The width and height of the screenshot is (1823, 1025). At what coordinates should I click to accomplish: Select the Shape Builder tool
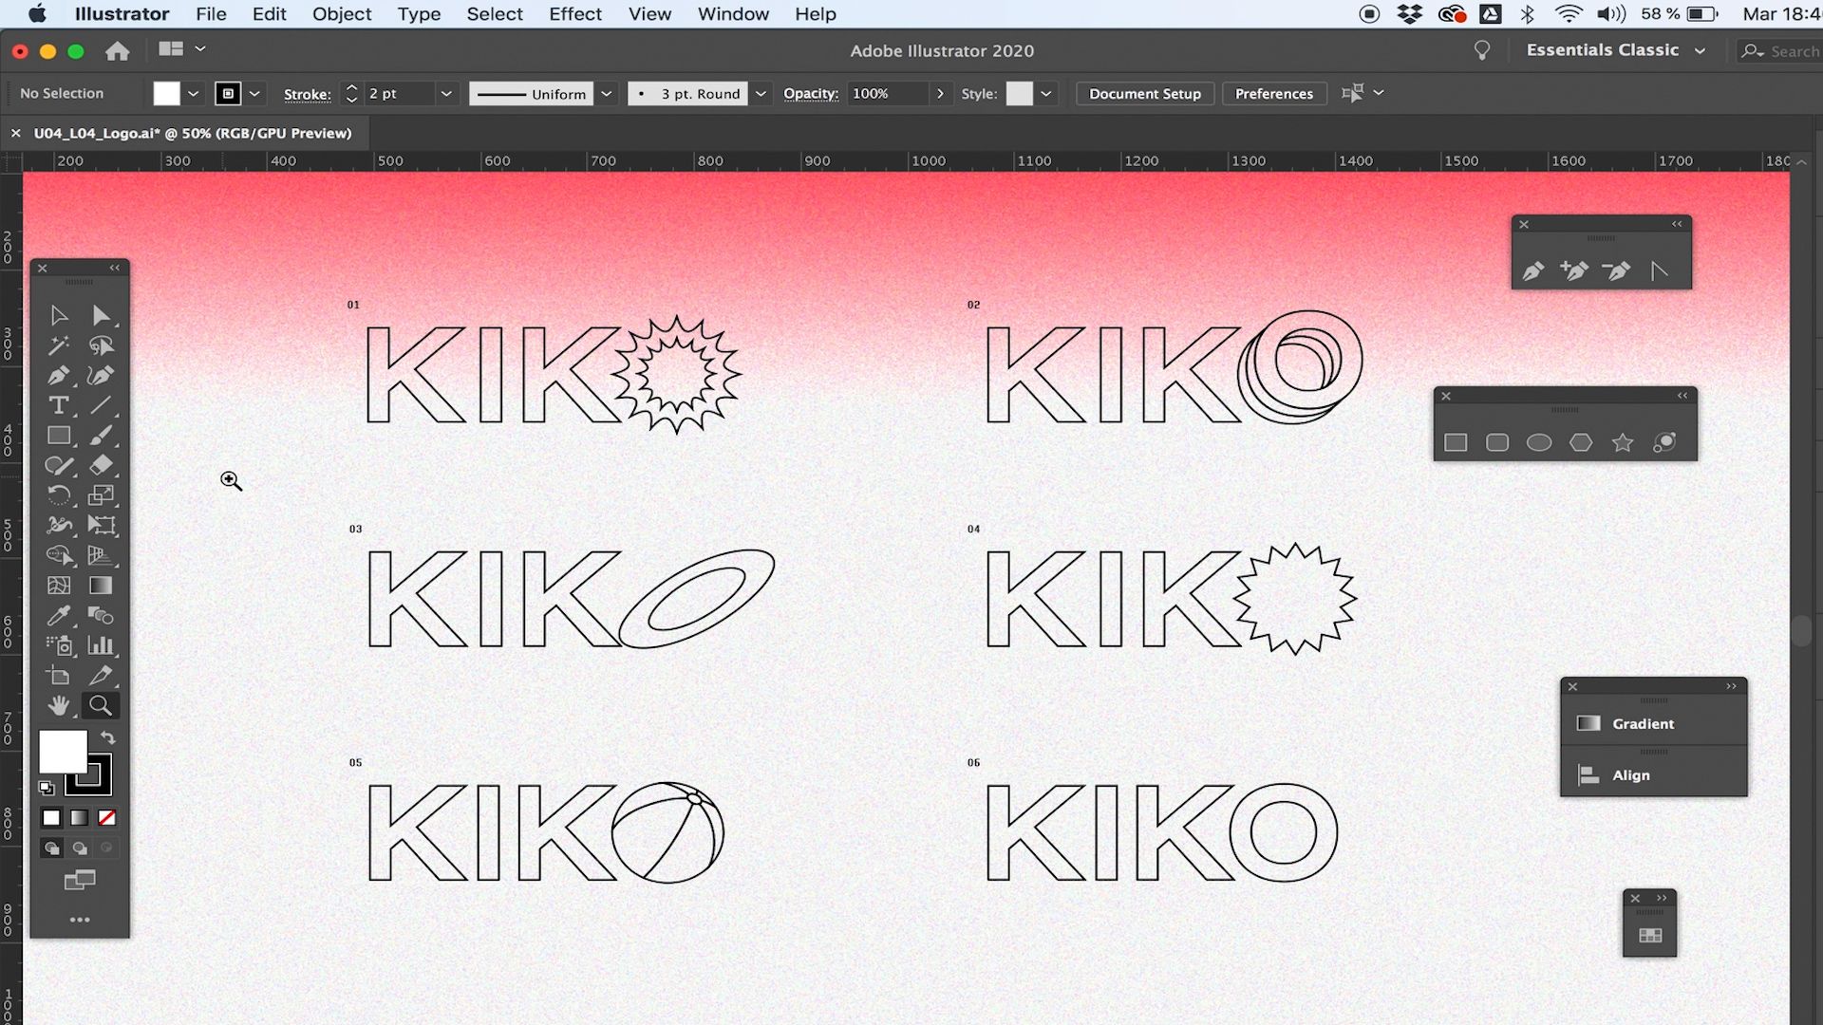59,555
